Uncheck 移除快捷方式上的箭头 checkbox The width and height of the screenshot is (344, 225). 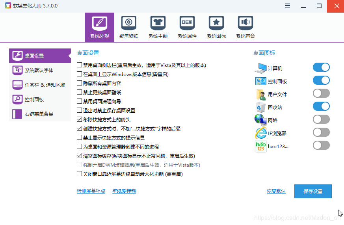tap(80, 119)
